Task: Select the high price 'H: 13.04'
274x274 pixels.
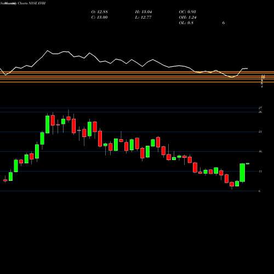Action: click(x=144, y=12)
